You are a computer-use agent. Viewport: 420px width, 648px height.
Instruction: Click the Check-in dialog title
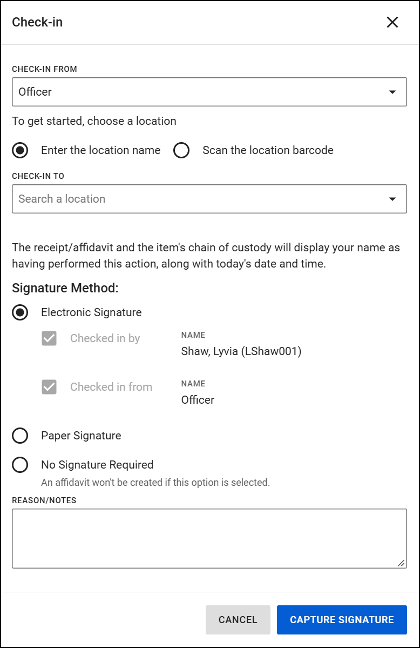pos(37,22)
